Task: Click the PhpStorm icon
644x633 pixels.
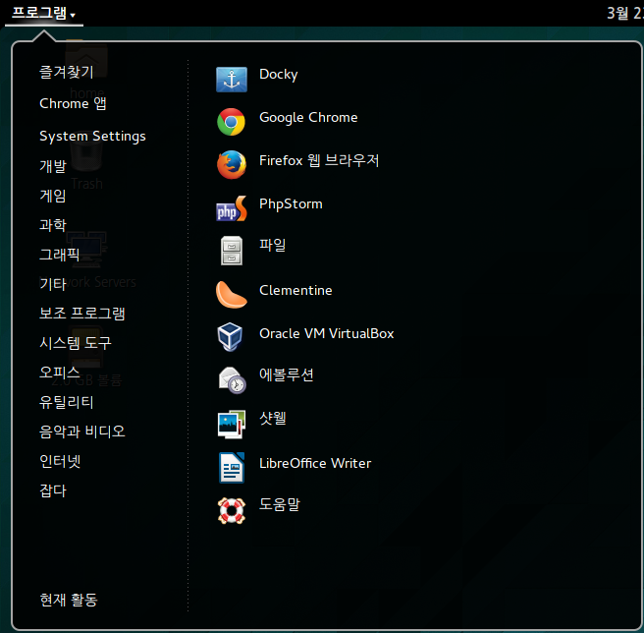Action: tap(232, 208)
